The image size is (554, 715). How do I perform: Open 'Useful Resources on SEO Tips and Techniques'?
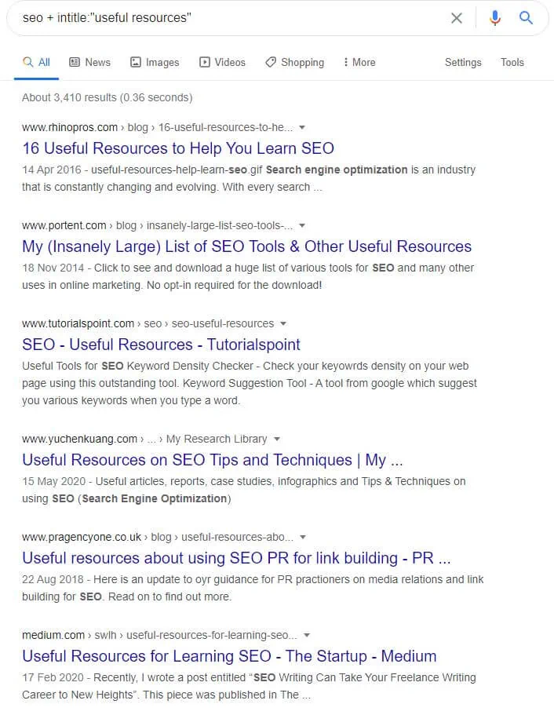[213, 460]
